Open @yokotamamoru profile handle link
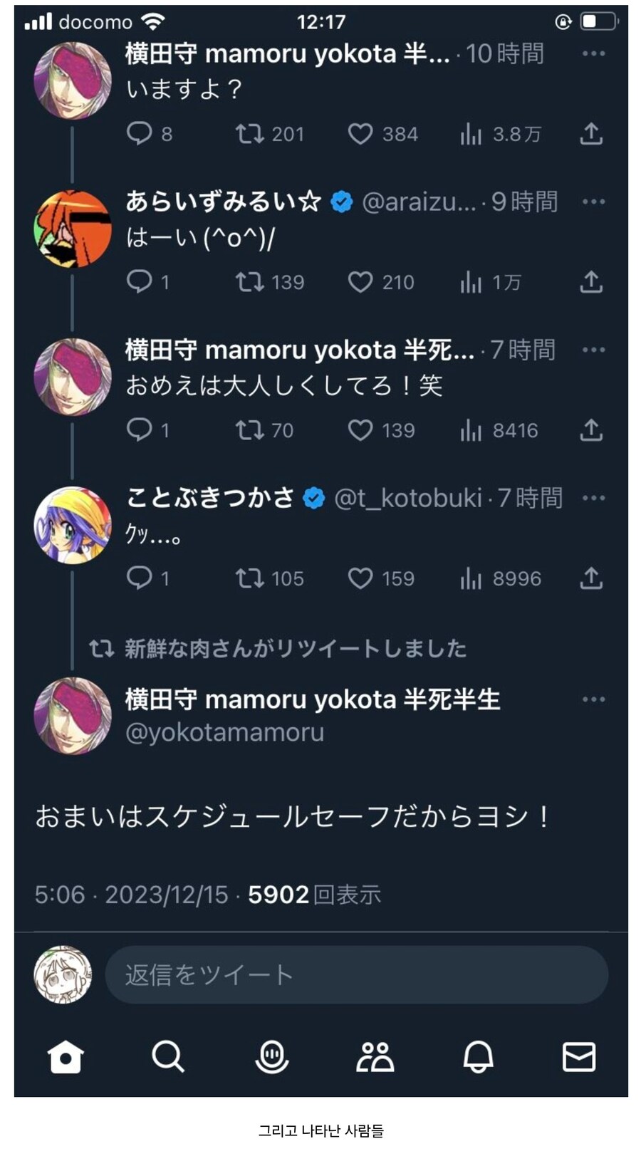 (224, 732)
